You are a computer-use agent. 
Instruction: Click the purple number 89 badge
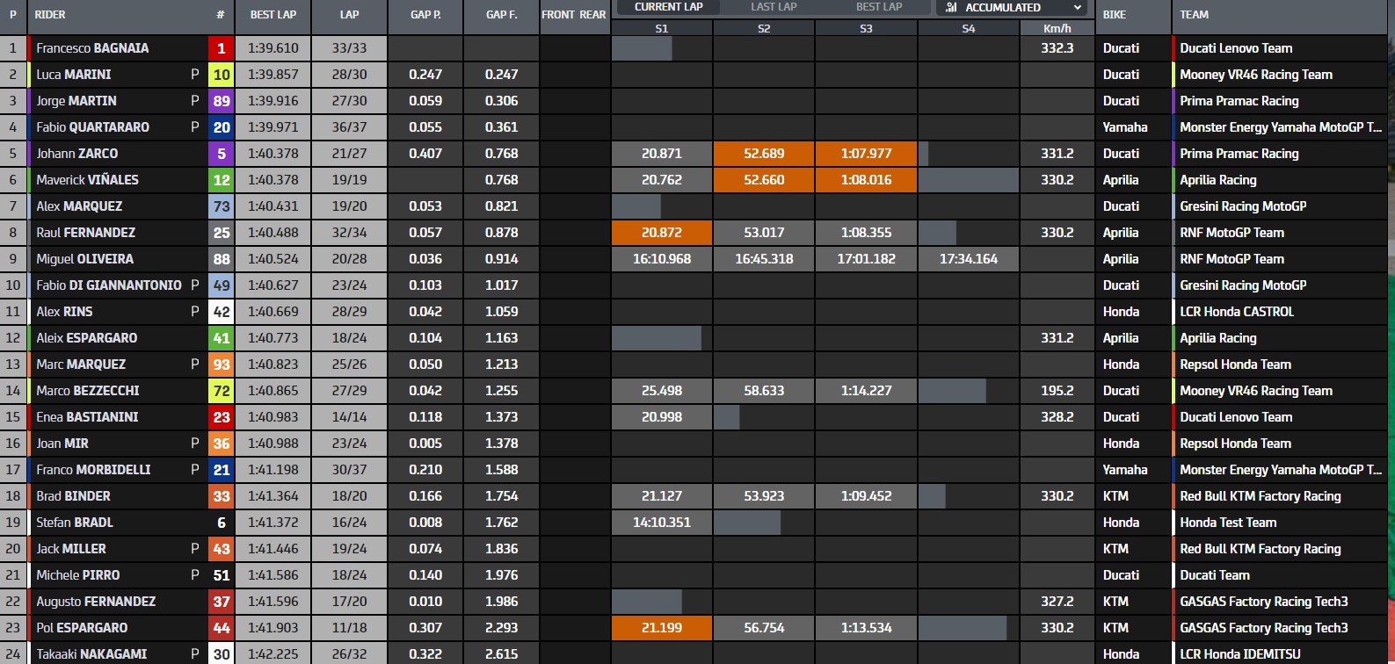click(x=221, y=101)
